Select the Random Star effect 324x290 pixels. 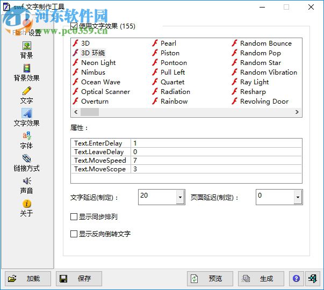pos(261,63)
